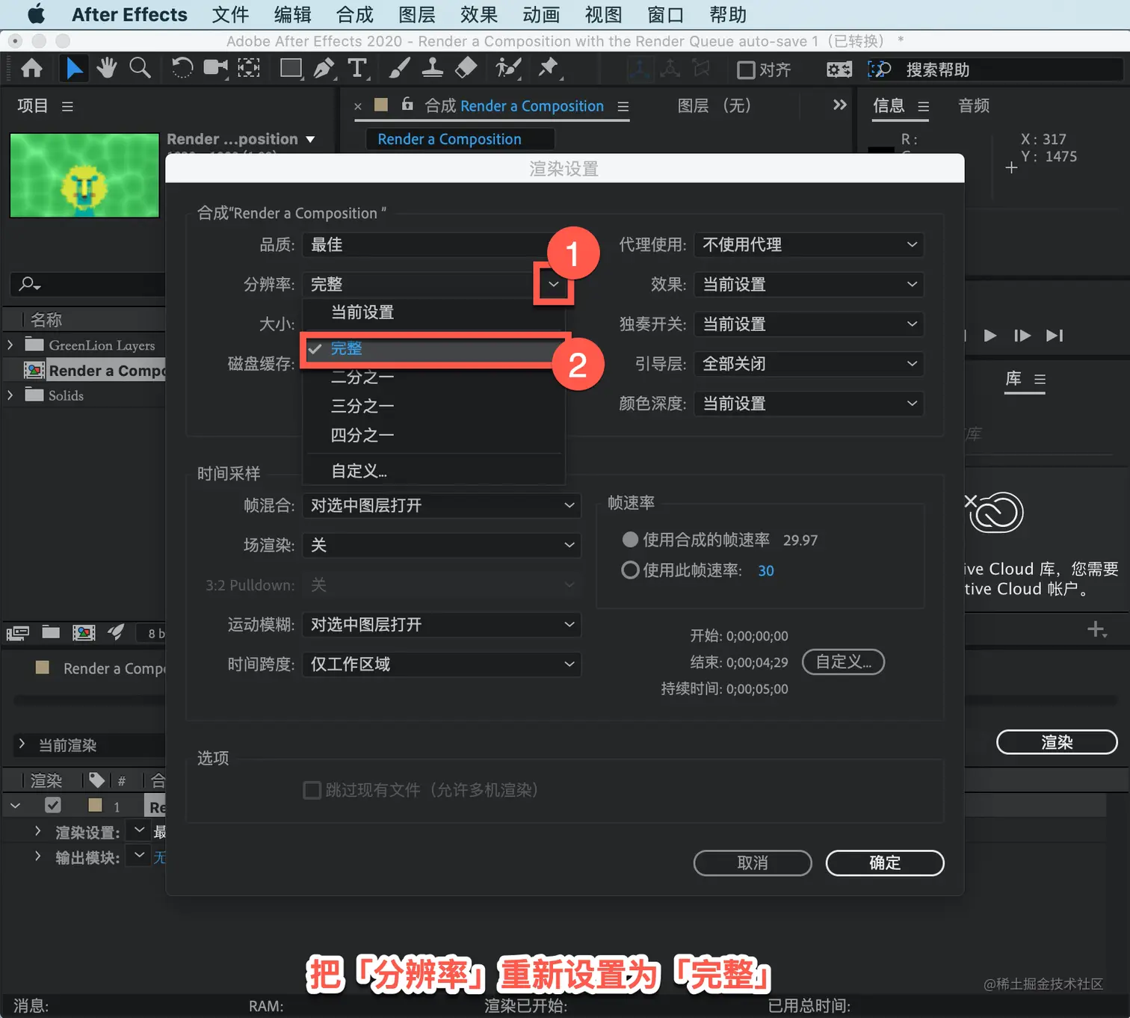Select the Zoom magnifier tool
Viewport: 1130px width, 1018px height.
point(140,68)
